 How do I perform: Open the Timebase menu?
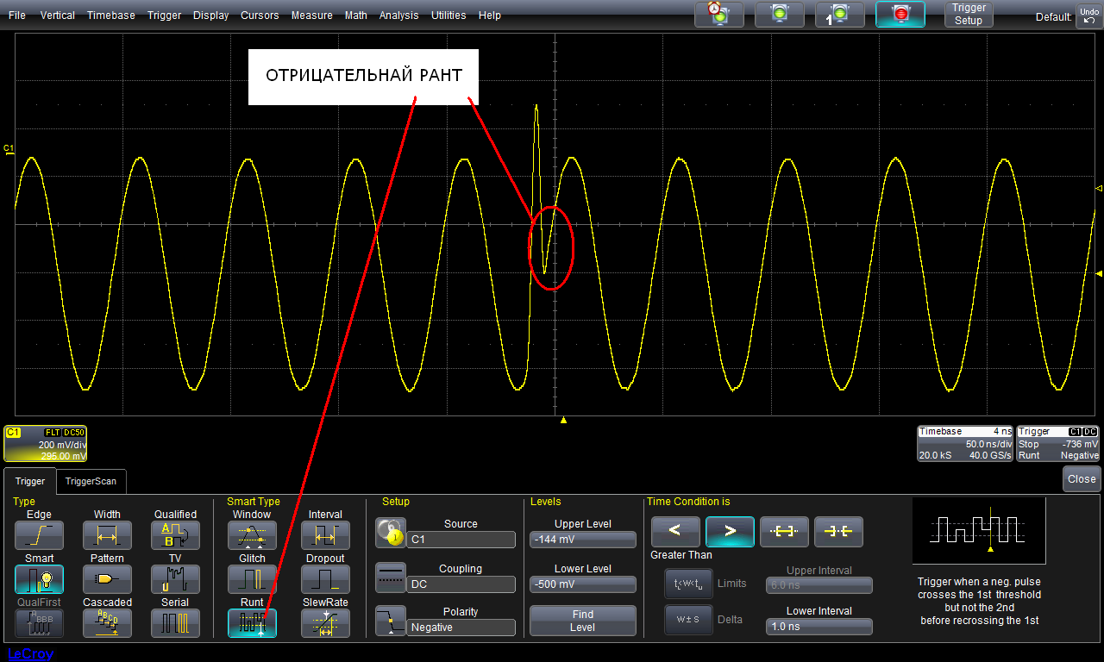tap(110, 16)
